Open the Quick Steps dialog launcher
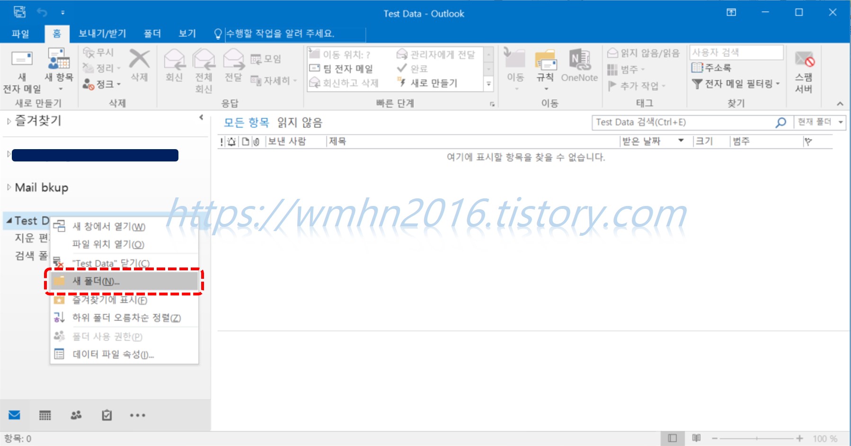 (492, 104)
